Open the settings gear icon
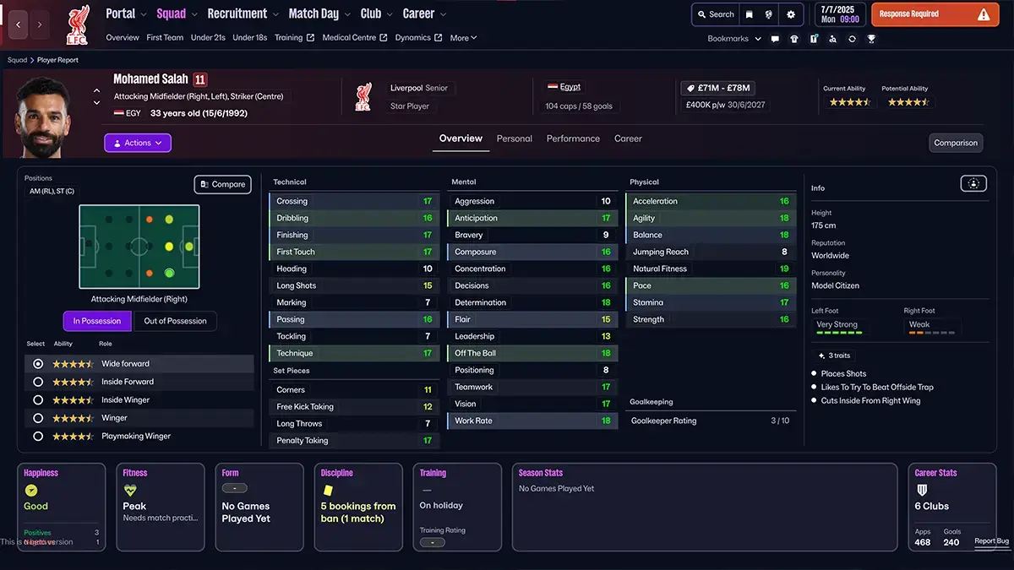The width and height of the screenshot is (1014, 570). pos(791,14)
